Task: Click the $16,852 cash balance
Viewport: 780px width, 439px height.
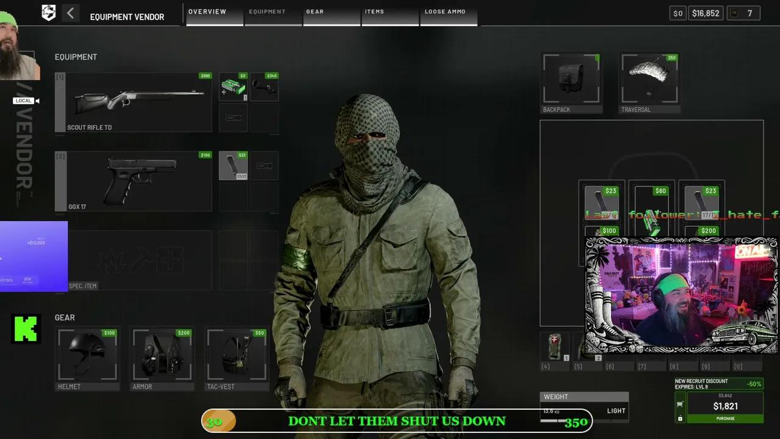Action: click(706, 13)
